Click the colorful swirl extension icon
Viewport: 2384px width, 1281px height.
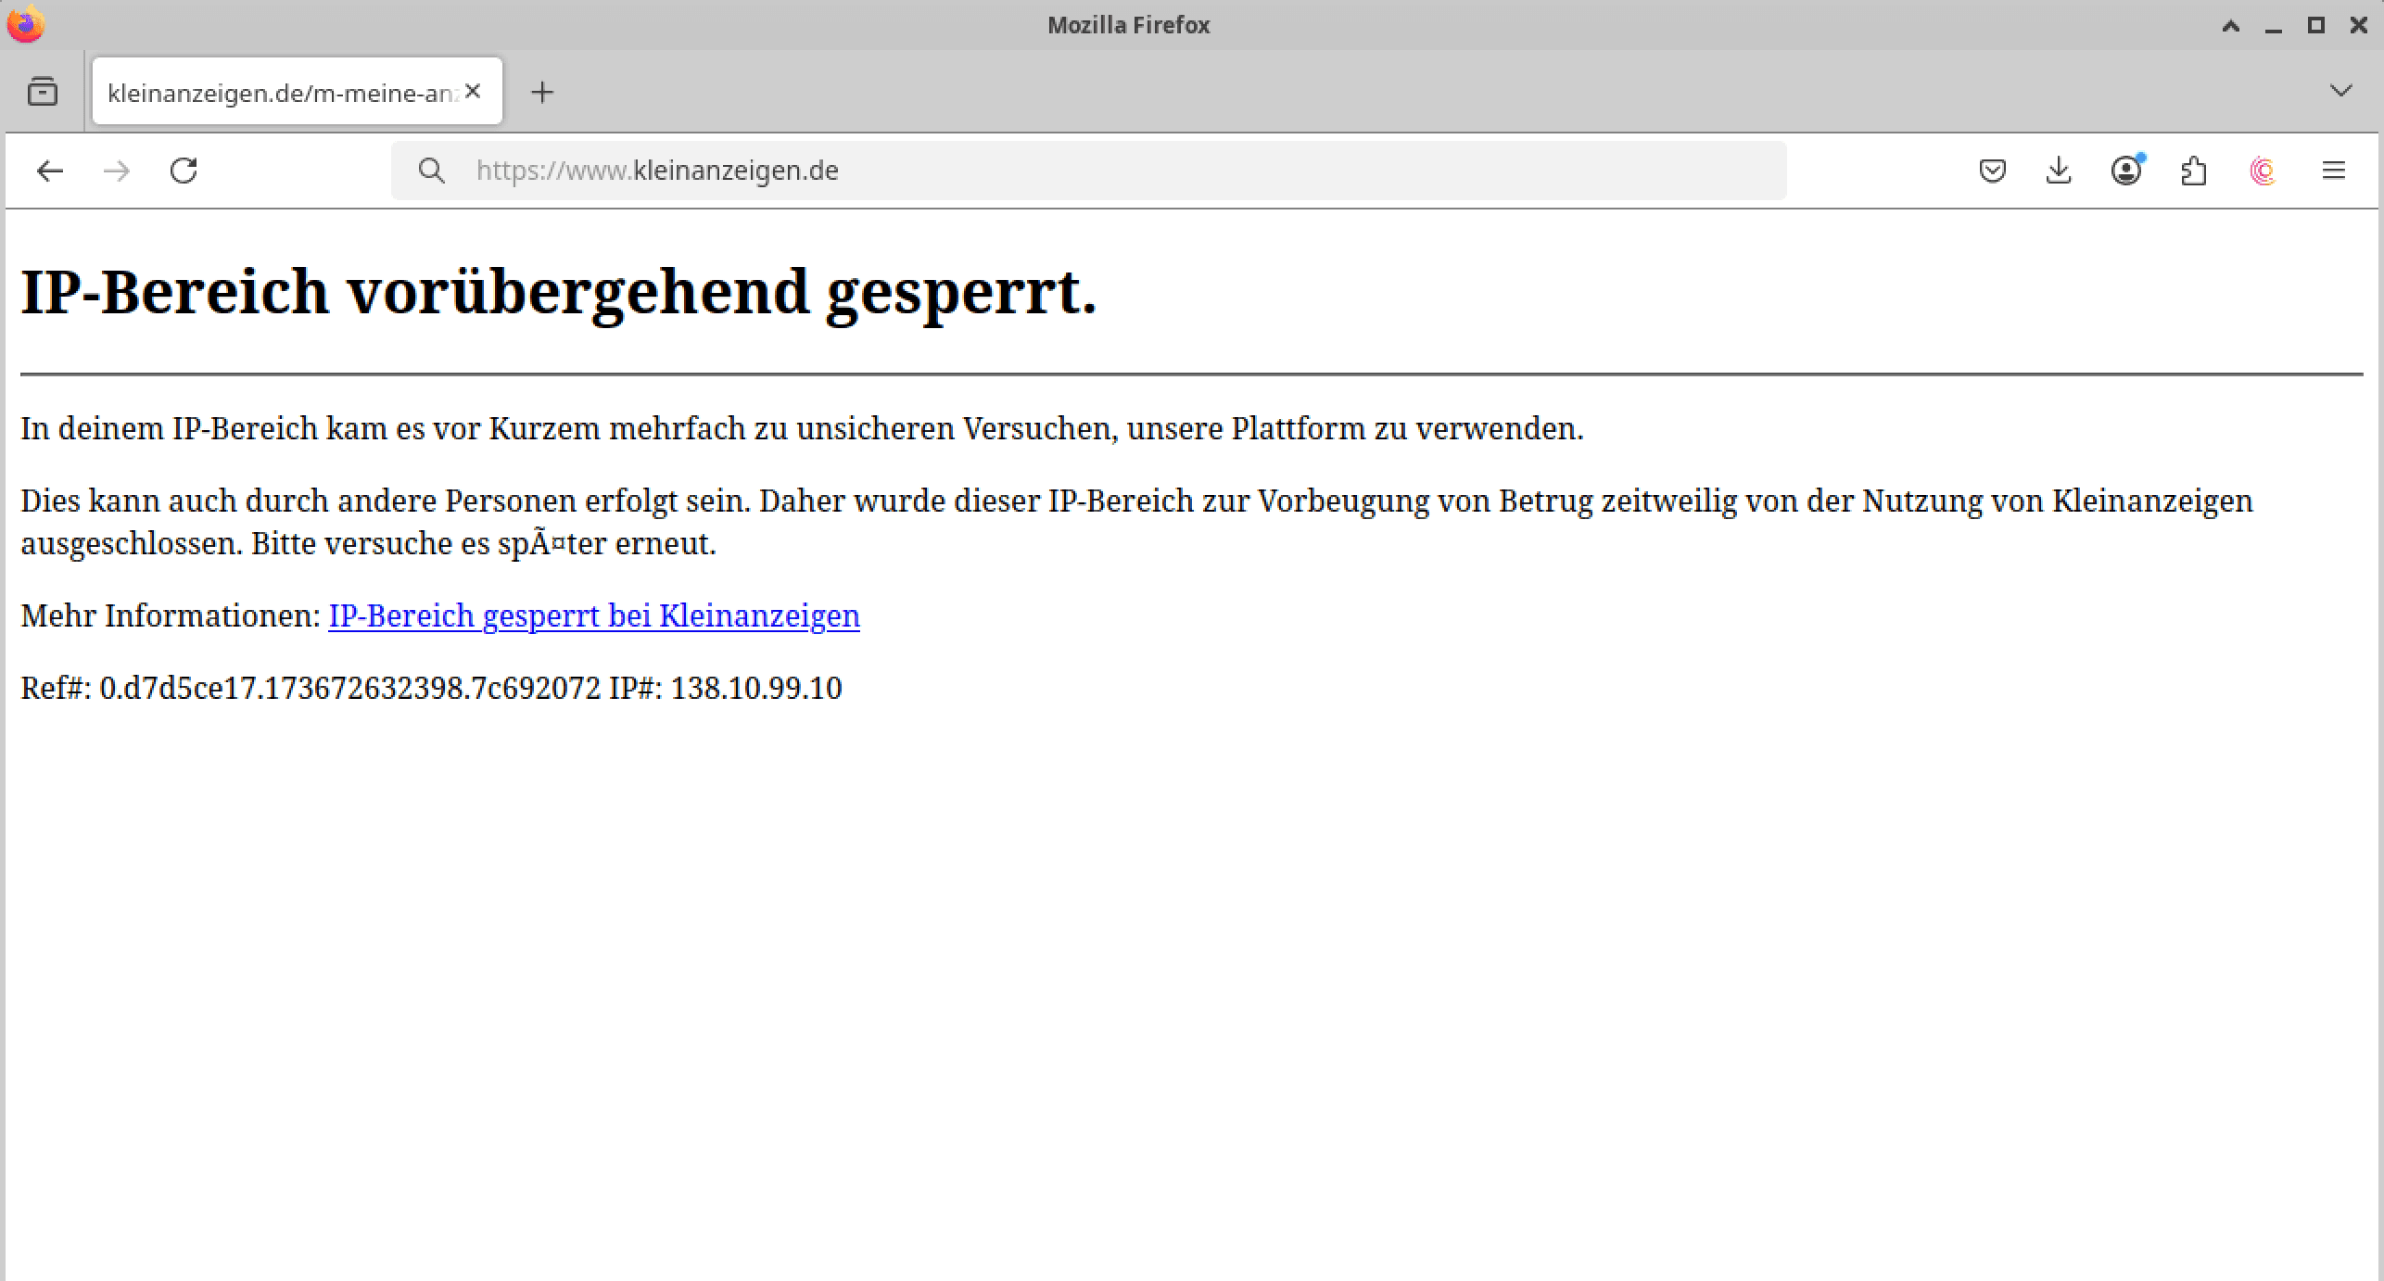[2263, 171]
